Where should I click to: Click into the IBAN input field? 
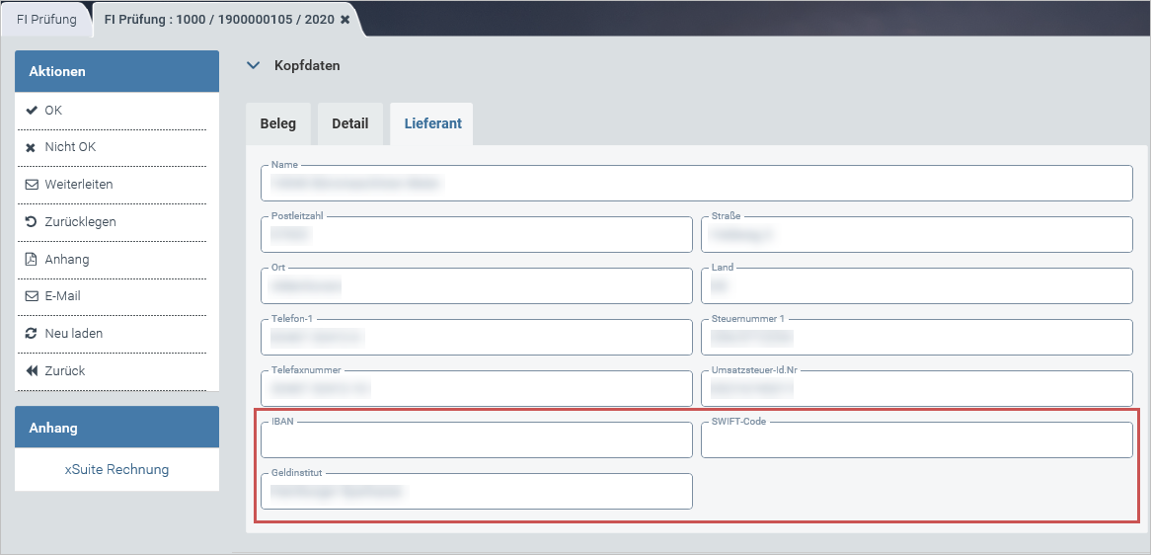[477, 440]
